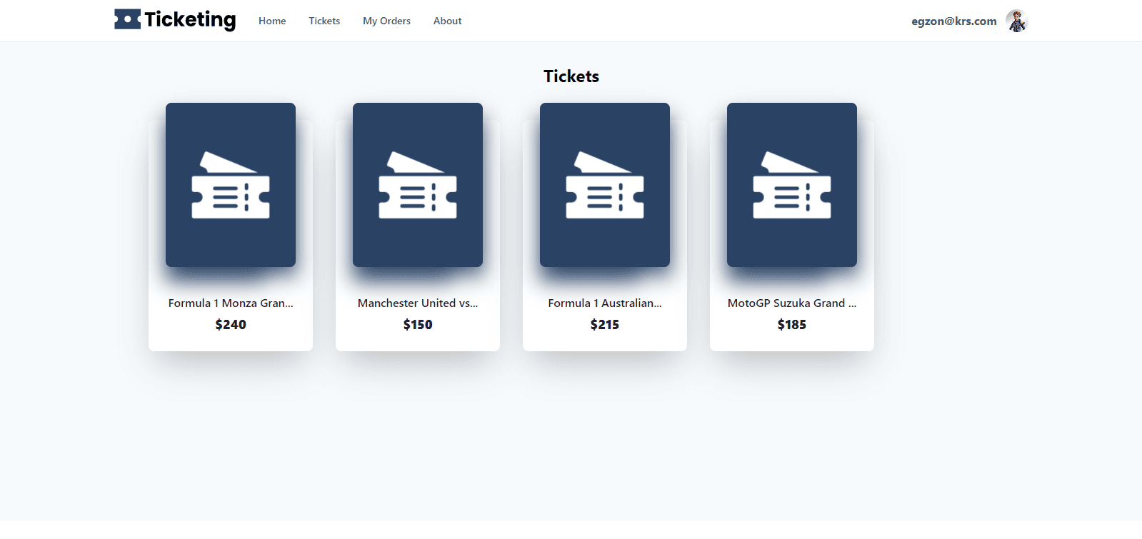
Task: Click the $185 price
Action: coord(792,324)
